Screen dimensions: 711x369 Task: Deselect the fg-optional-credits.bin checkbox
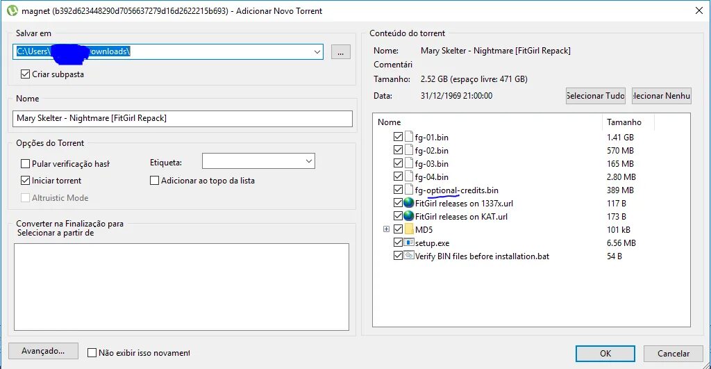click(398, 189)
